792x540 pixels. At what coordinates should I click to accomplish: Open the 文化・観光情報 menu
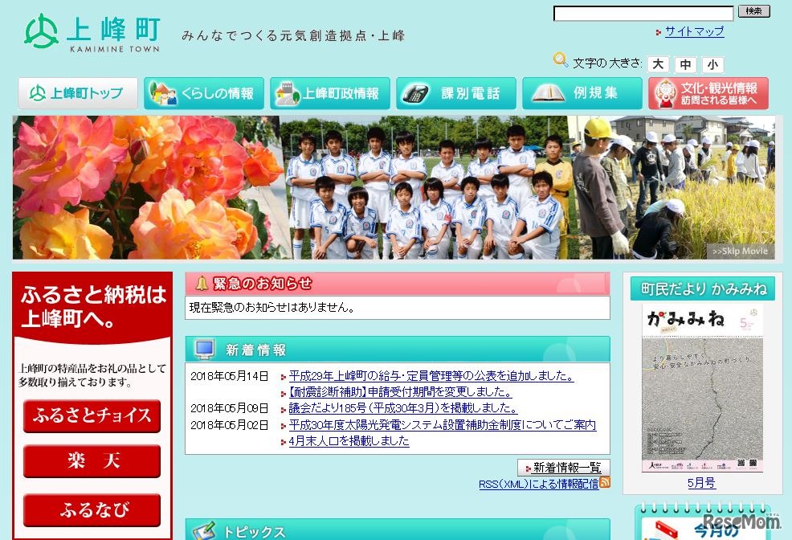708,93
